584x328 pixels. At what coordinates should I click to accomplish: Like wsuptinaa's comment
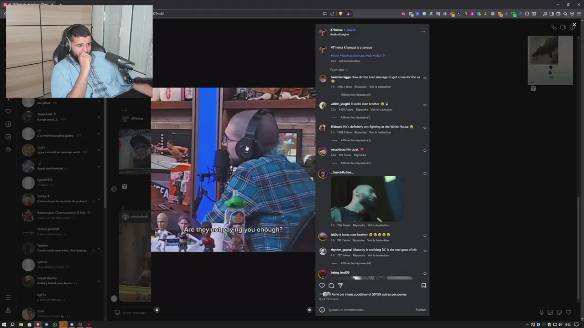pos(425,151)
